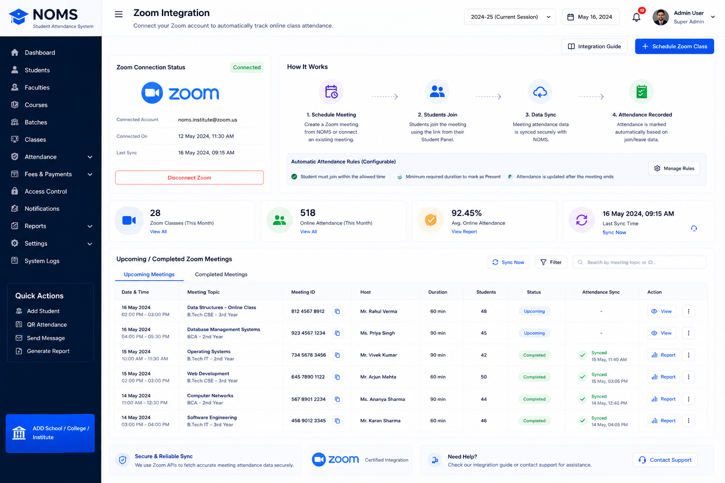
Task: Click the meeting topic search field
Action: 640,262
